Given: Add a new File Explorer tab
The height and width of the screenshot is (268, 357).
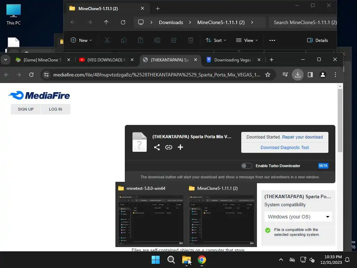Looking at the screenshot, I should point(158,9).
